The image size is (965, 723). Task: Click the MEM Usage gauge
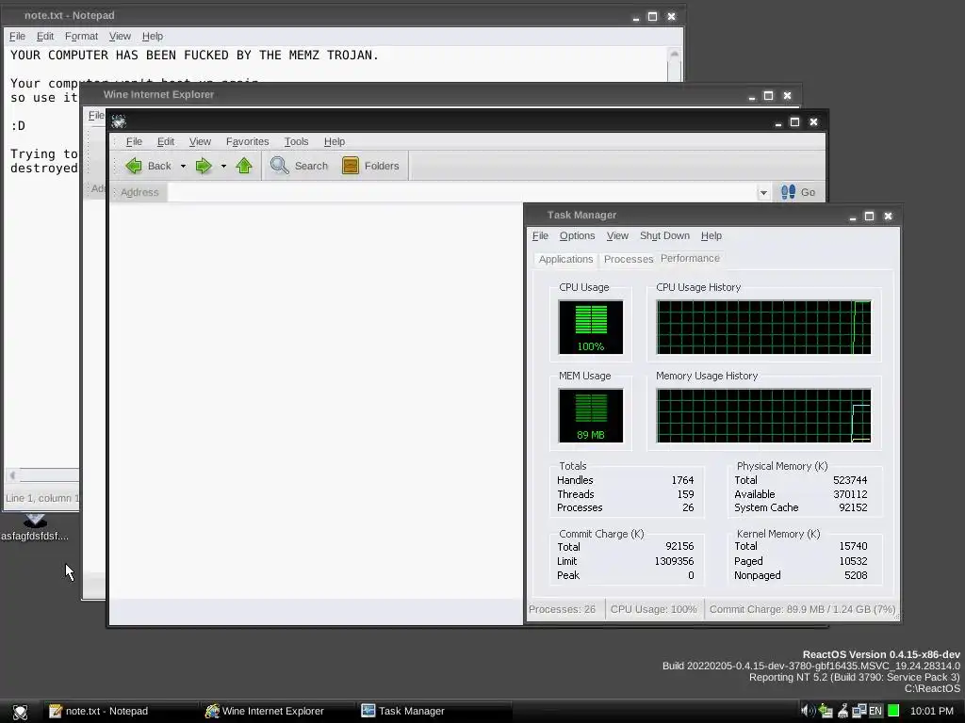(x=591, y=415)
